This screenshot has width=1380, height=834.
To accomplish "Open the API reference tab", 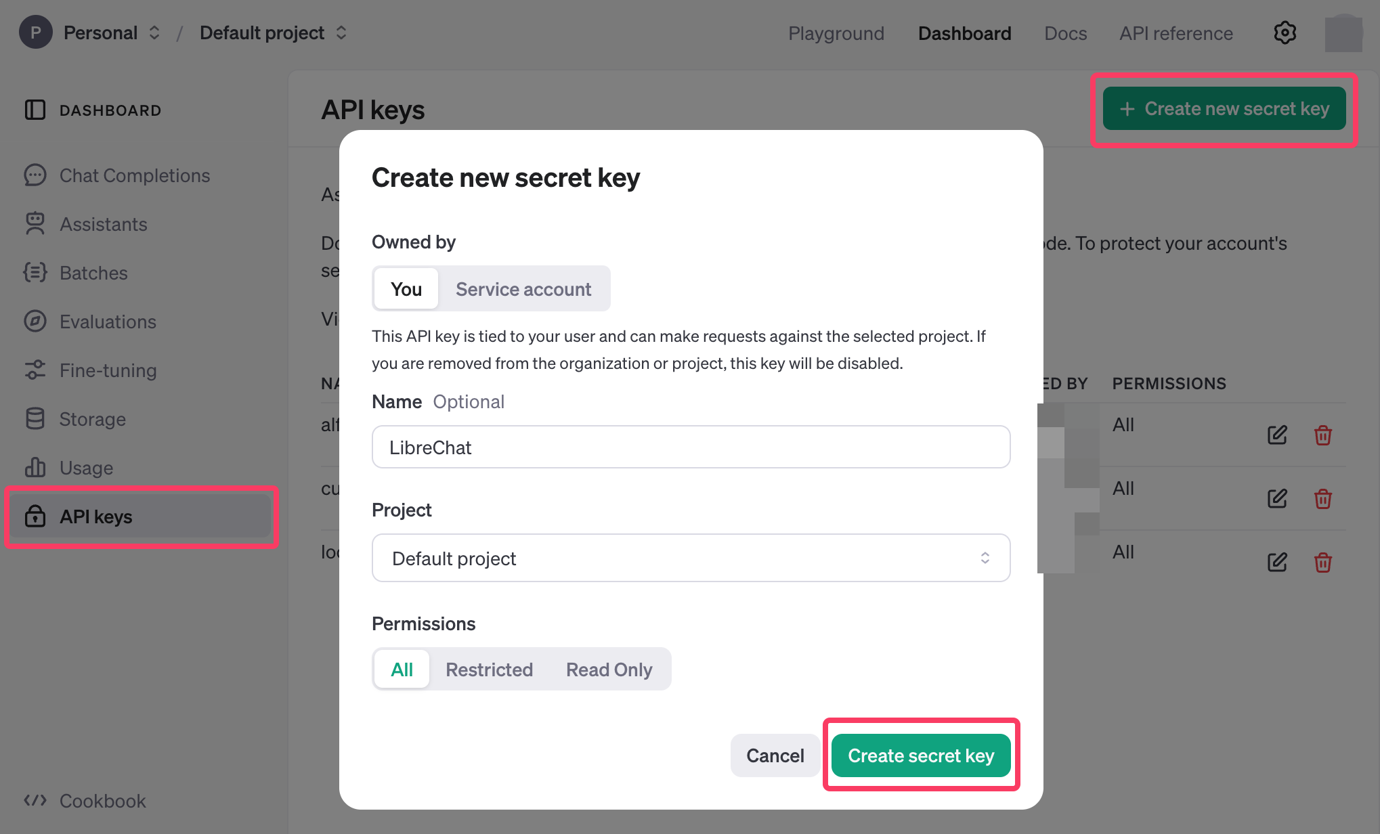I will (x=1176, y=33).
